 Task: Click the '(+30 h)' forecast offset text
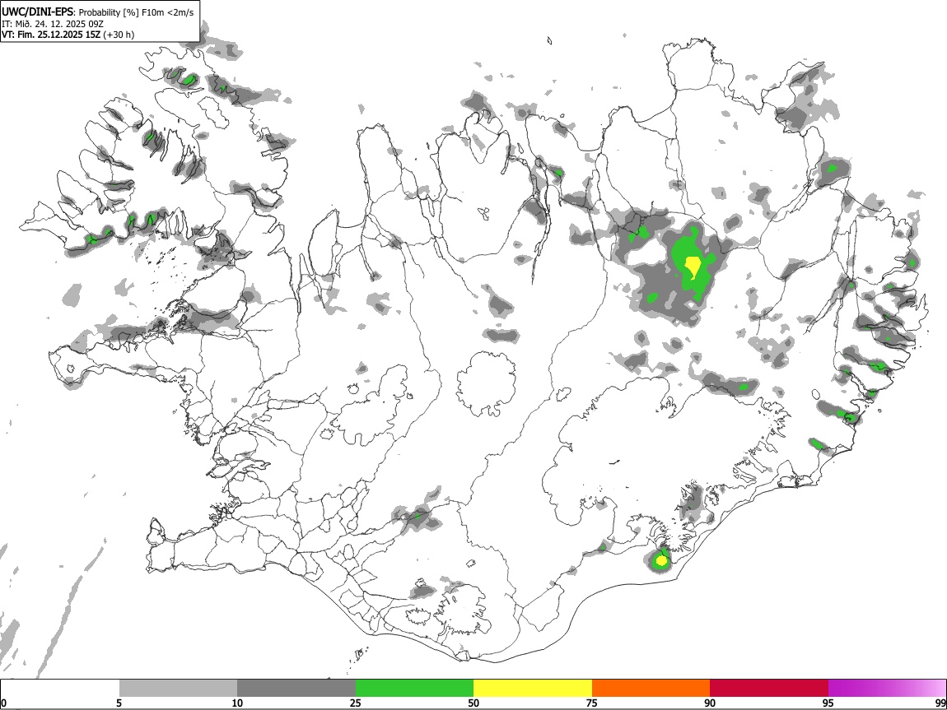point(119,35)
